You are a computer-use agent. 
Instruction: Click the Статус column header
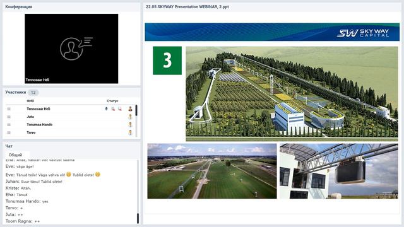click(x=112, y=101)
